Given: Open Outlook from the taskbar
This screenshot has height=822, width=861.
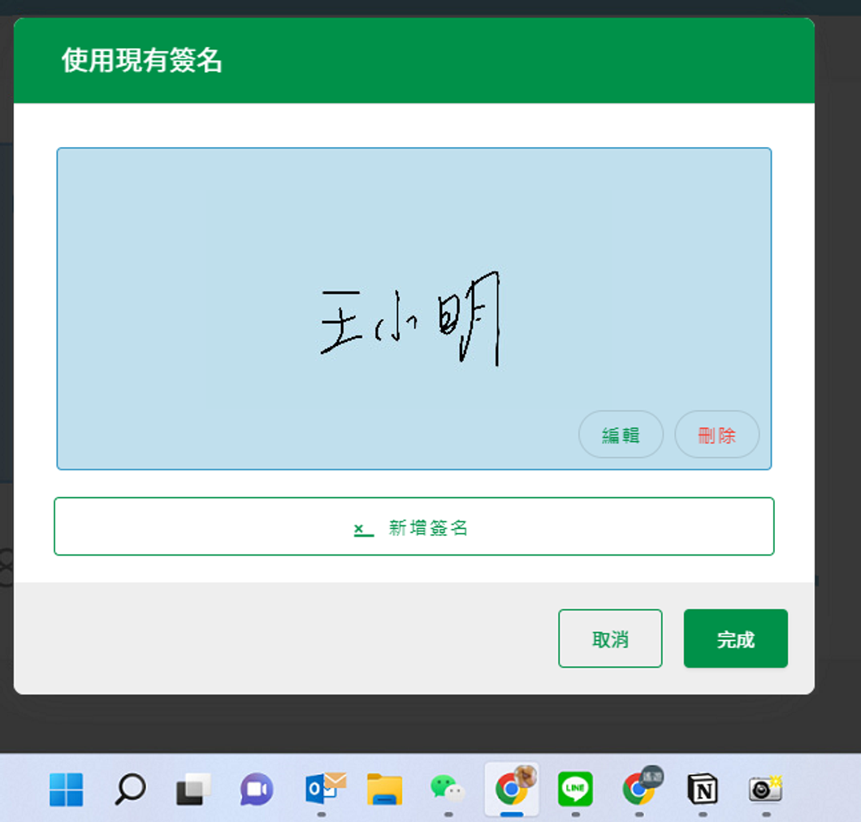Looking at the screenshot, I should pyautogui.click(x=325, y=789).
